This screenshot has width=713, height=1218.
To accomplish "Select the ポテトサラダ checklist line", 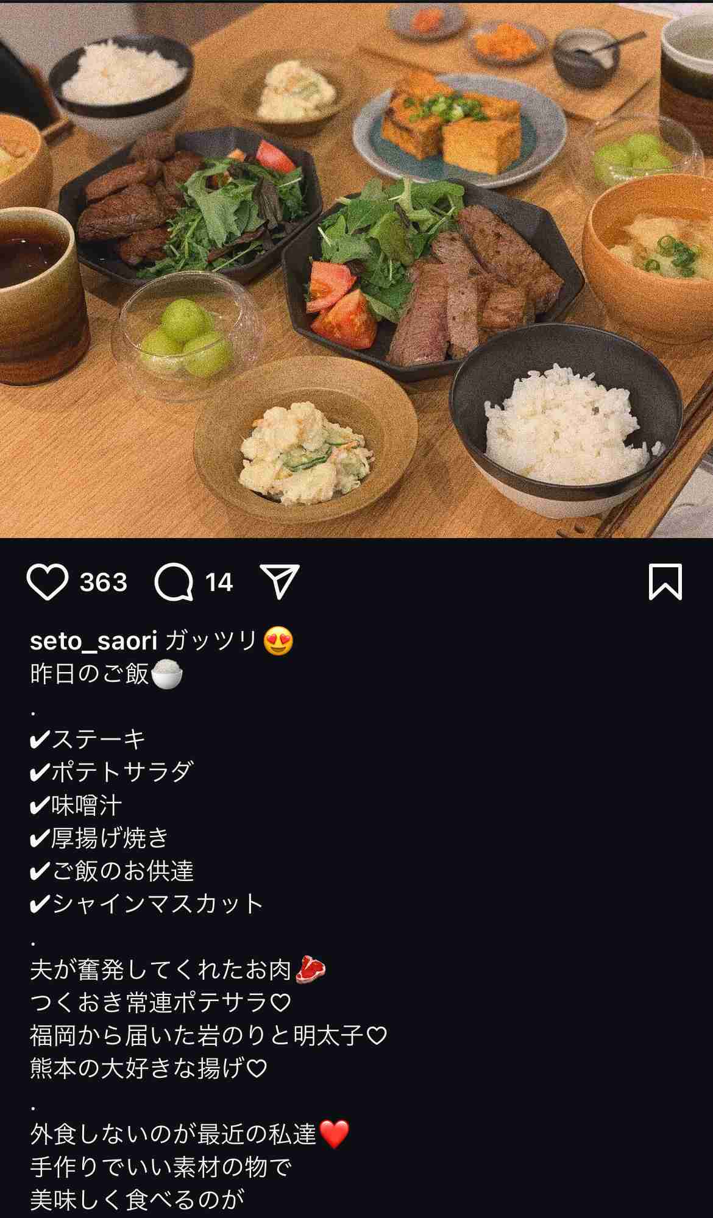I will coord(112,773).
